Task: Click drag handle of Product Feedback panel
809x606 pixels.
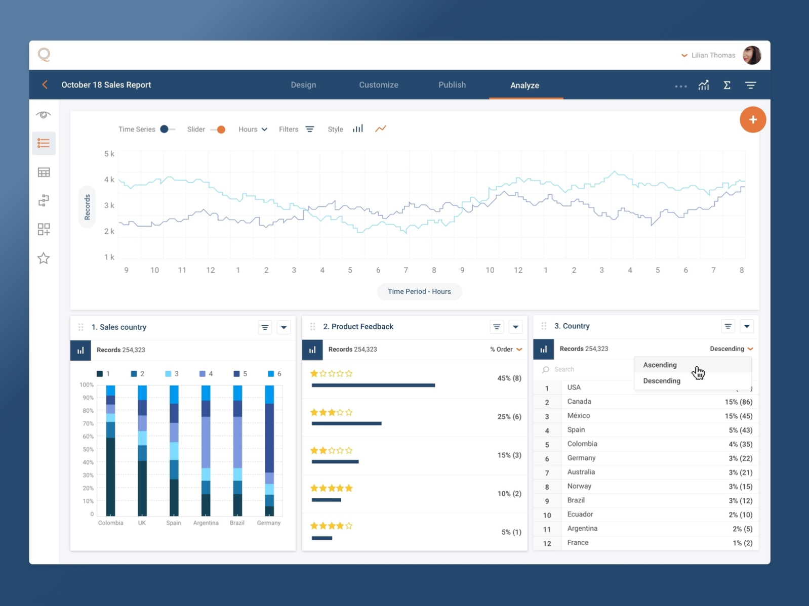Action: point(313,327)
